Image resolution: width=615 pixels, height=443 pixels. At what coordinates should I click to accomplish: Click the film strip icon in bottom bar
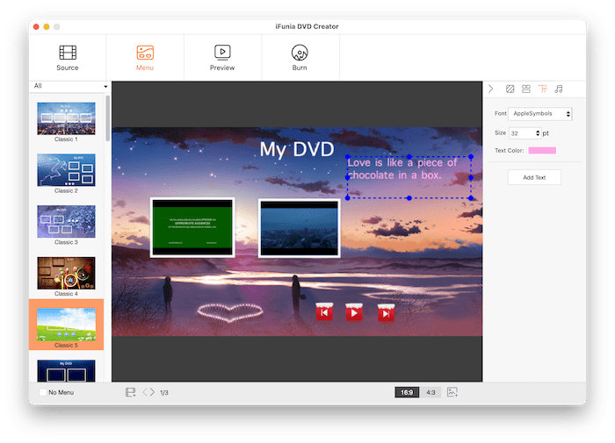130,392
